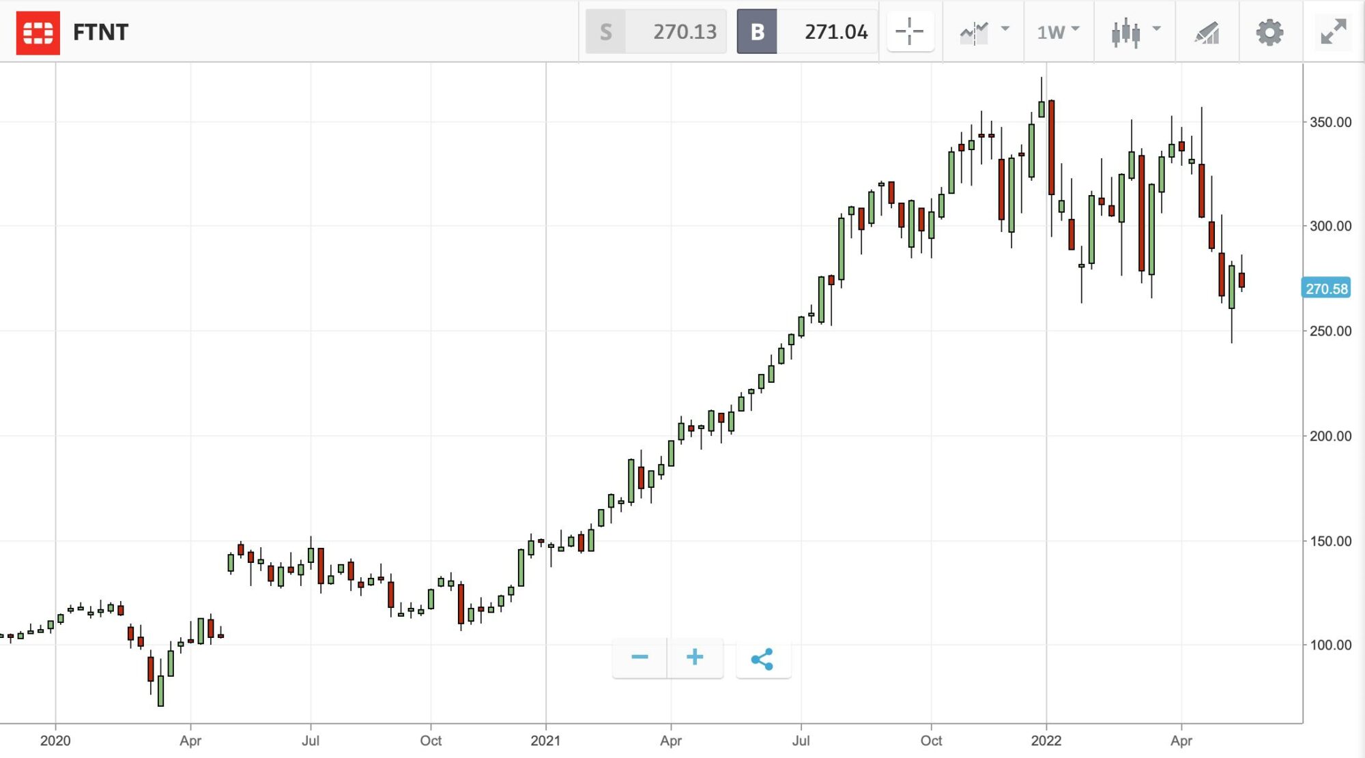Click the FTNT ticker symbol text

coord(100,32)
